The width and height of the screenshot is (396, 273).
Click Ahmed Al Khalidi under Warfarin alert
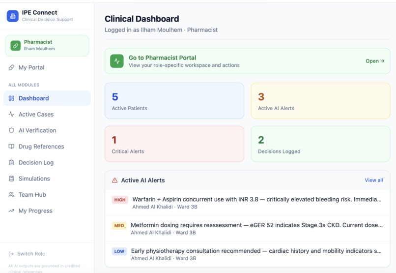coord(152,207)
